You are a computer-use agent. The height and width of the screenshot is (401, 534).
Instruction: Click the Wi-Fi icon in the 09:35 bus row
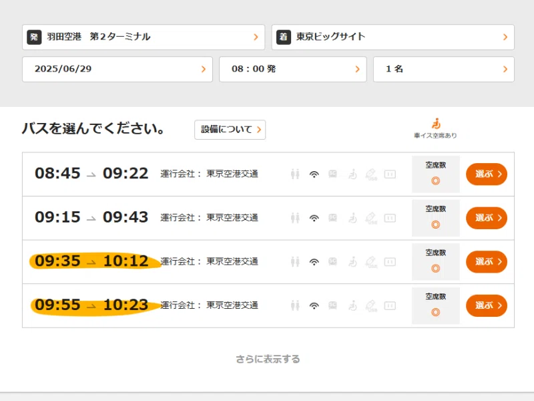[314, 262]
